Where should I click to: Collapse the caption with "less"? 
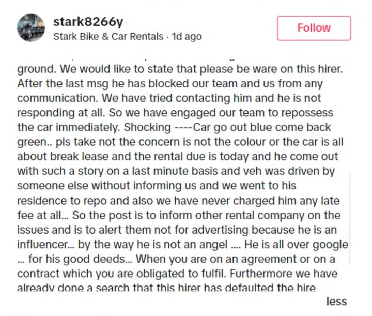[336, 302]
